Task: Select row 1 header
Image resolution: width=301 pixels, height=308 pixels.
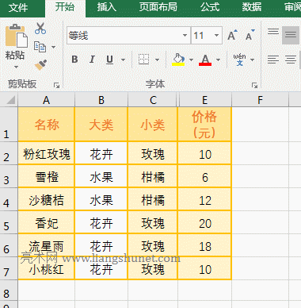Action: pyautogui.click(x=9, y=125)
